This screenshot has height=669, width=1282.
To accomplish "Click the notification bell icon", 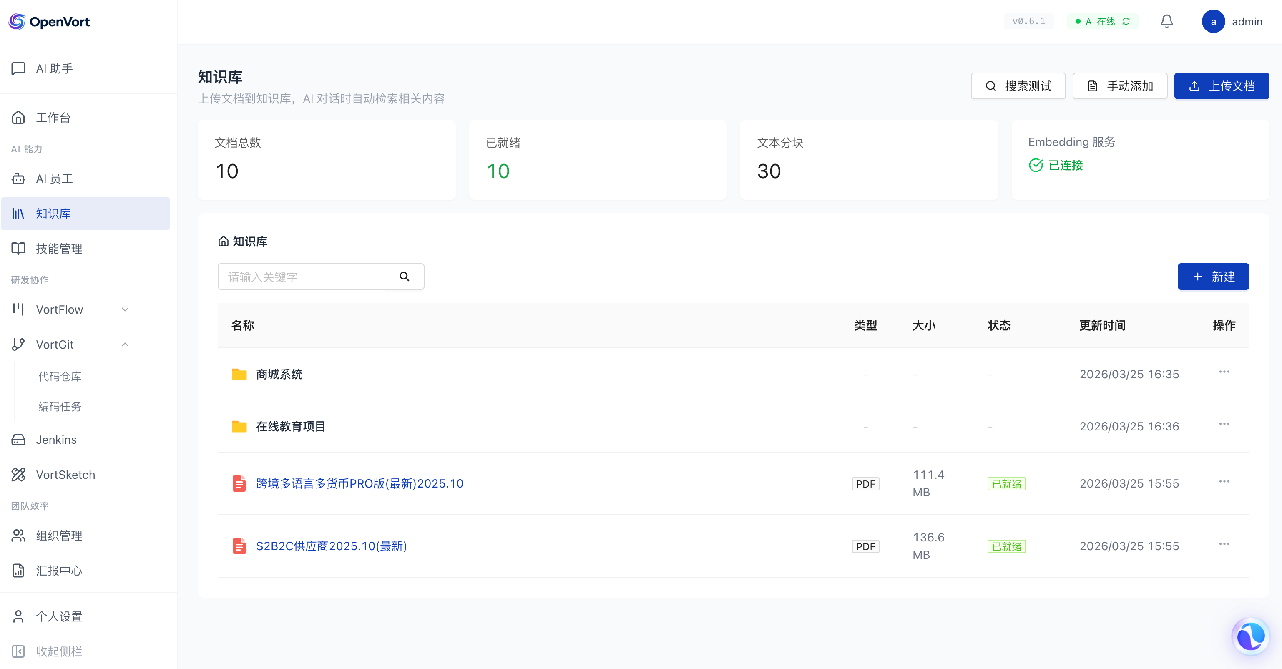I will [x=1166, y=21].
